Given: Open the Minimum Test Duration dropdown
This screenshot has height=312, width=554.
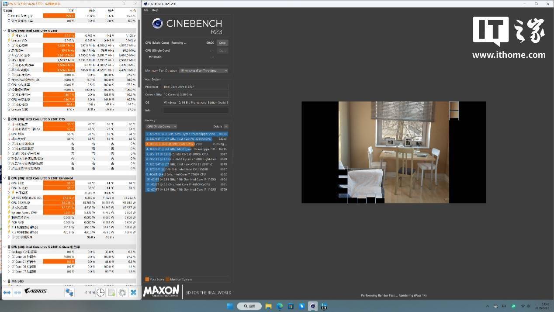Looking at the screenshot, I should (203, 71).
